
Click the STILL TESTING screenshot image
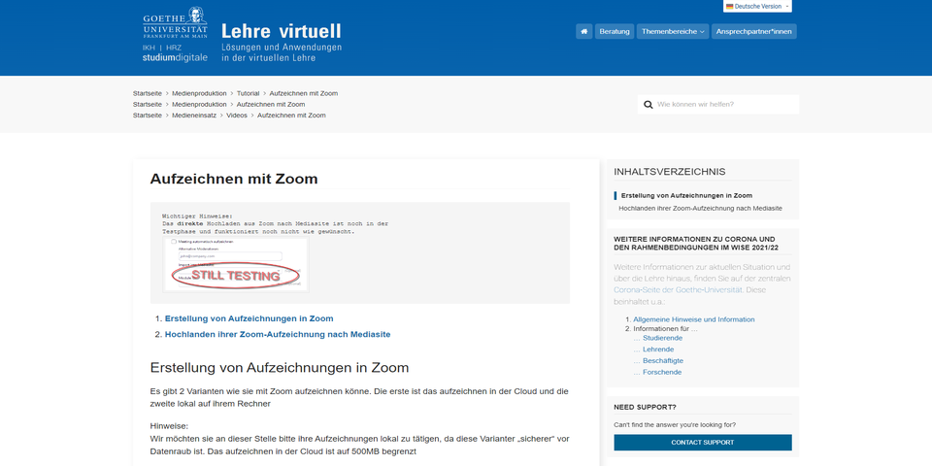[x=235, y=264]
